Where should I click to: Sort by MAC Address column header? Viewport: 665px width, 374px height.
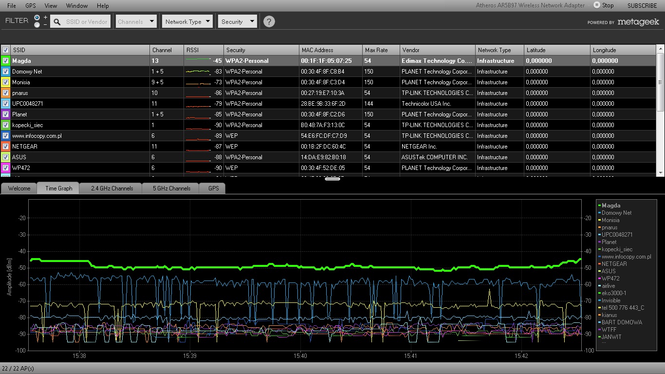tap(331, 50)
